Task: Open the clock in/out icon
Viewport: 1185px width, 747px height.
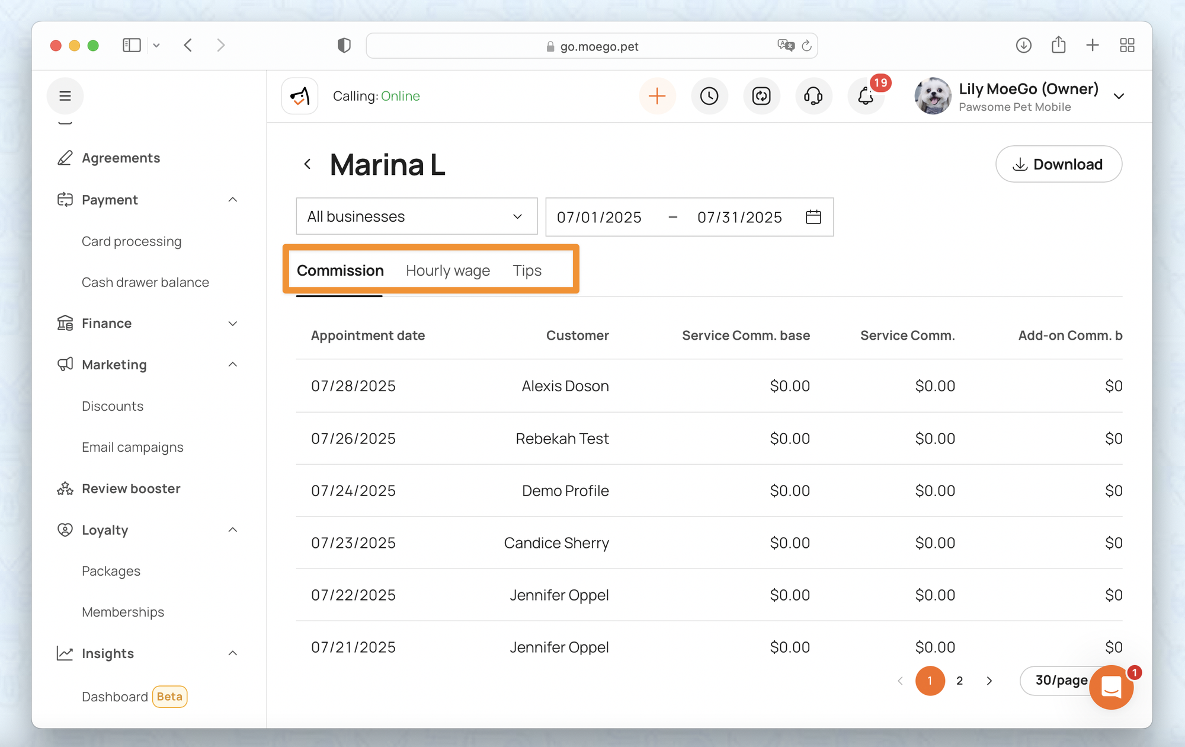Action: coord(709,96)
